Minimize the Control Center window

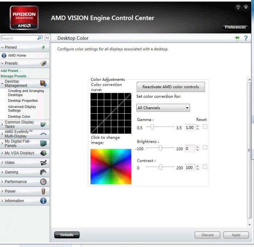click(238, 8)
